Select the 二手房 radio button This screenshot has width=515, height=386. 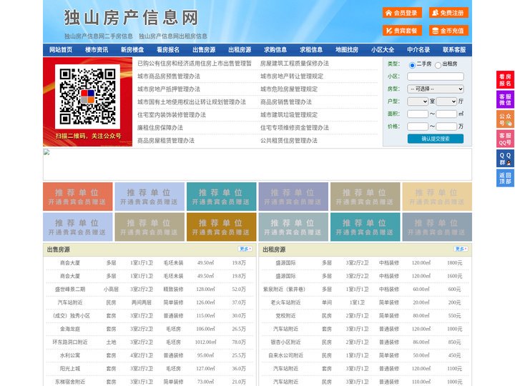[412, 65]
